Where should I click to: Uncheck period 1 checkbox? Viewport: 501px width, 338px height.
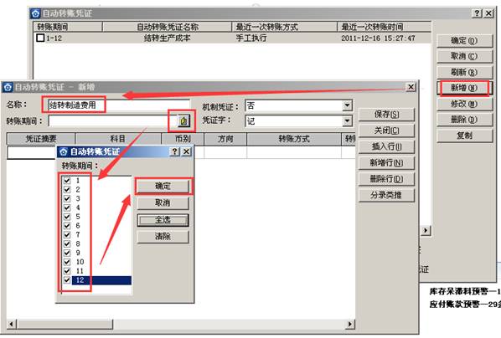(x=67, y=181)
